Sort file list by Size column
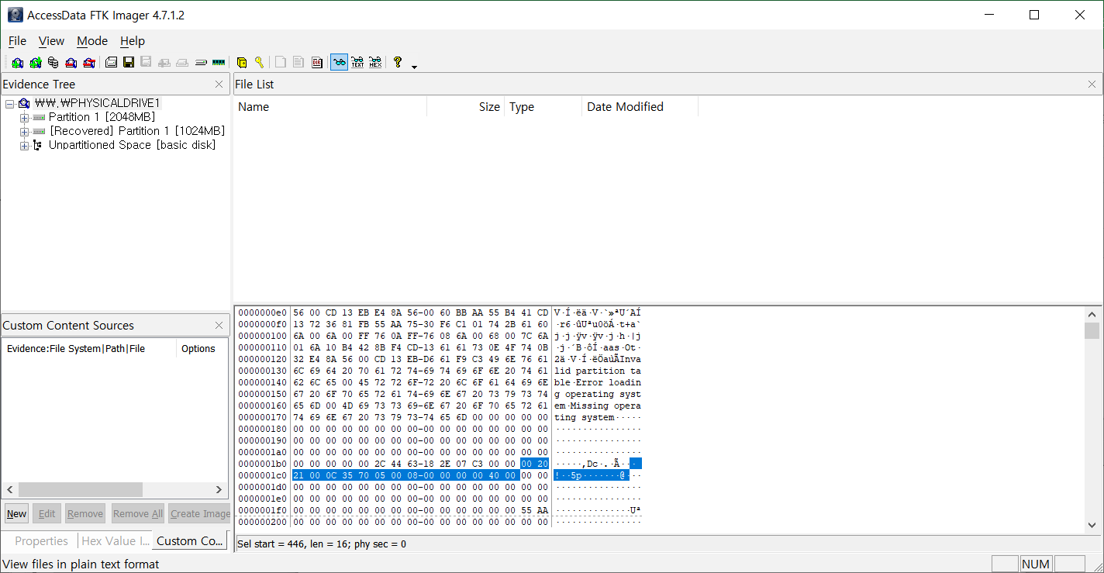The height and width of the screenshot is (573, 1104). (465, 107)
